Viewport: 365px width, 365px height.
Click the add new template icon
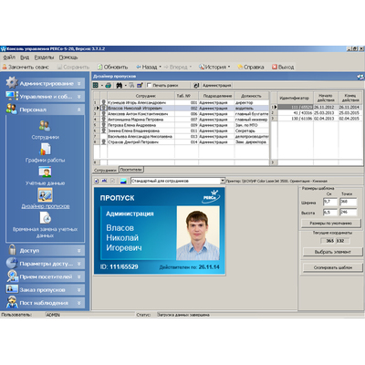click(x=97, y=181)
